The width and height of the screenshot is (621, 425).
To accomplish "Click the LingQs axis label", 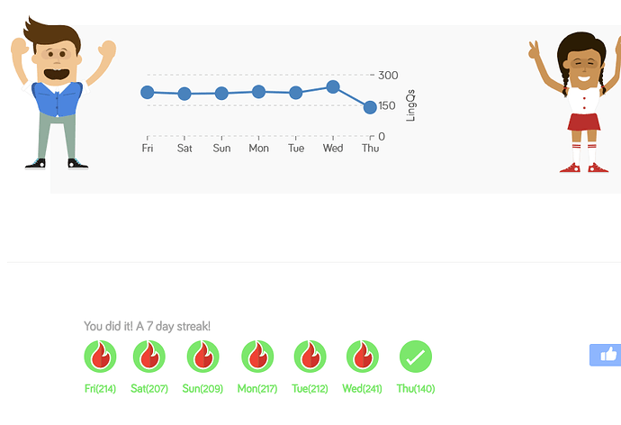I will click(x=410, y=105).
